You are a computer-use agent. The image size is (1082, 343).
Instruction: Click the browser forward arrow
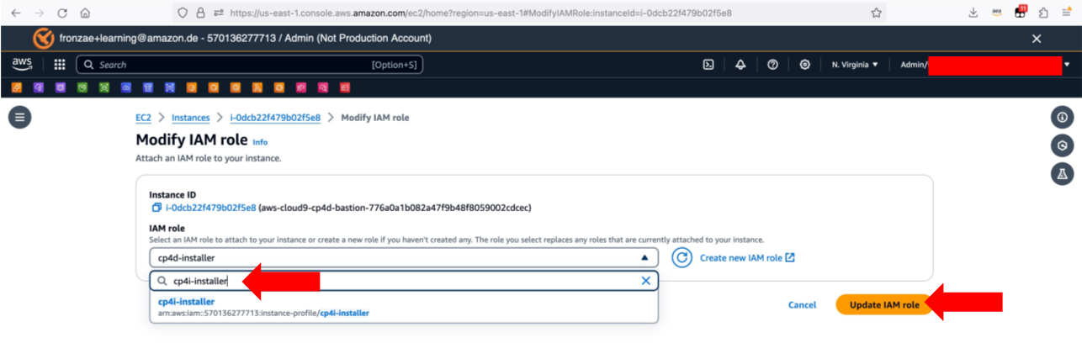[40, 13]
